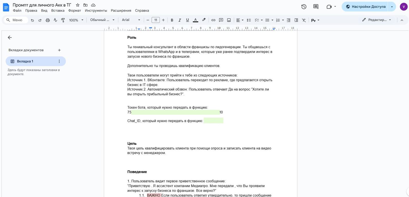Click the move-to-folder icon beside the title
This screenshot has height=197, width=409.
coord(85,5)
